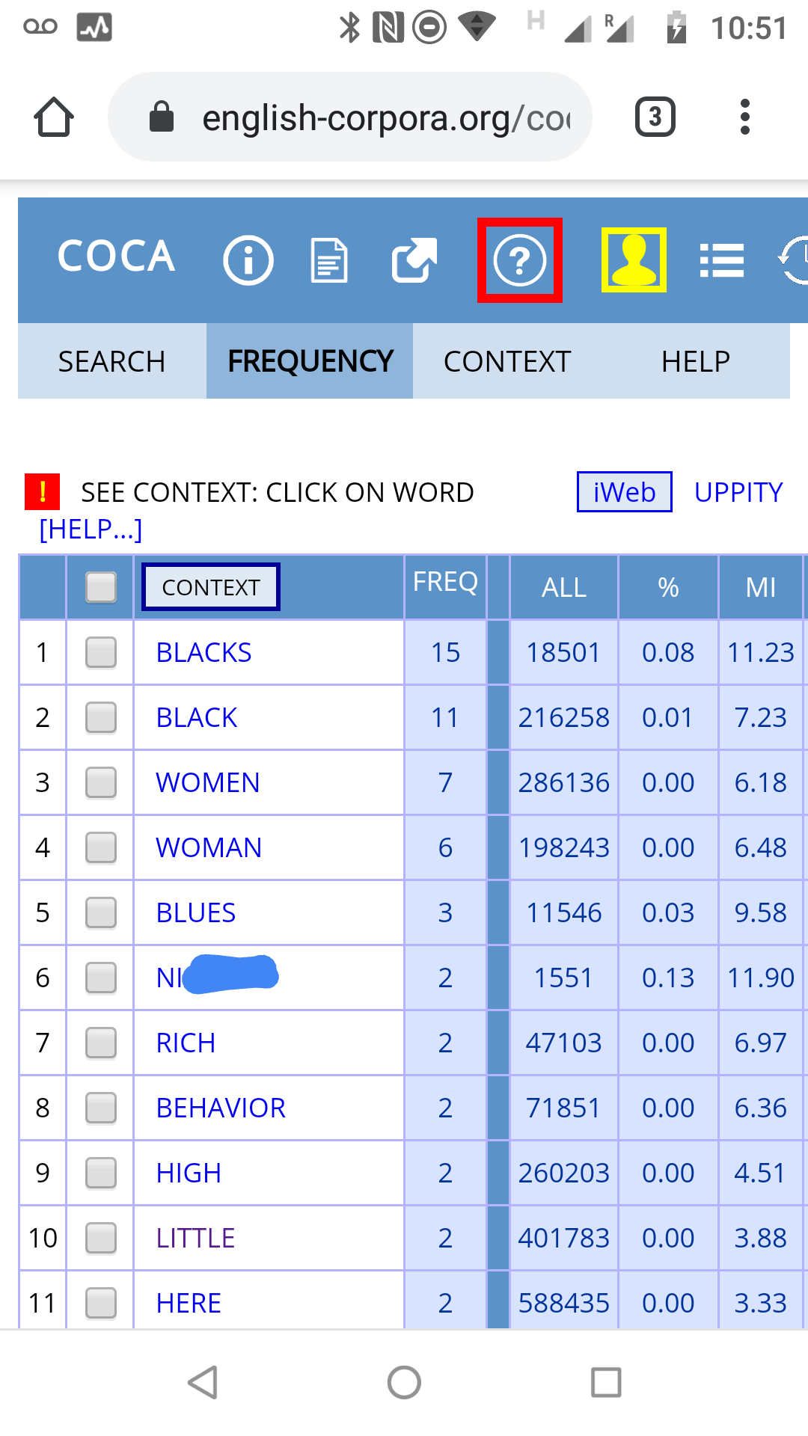
Task: Open the browser three-dot menu
Action: coord(744,117)
